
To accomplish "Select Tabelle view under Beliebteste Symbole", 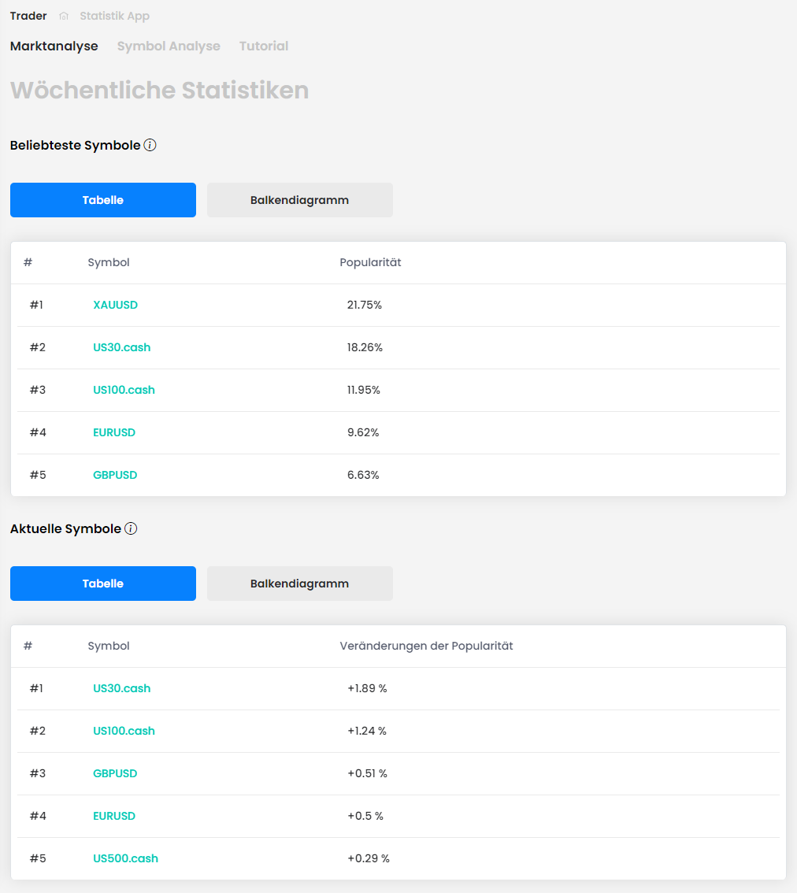I will click(103, 200).
